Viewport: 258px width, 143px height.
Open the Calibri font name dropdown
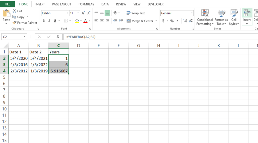pyautogui.click(x=67, y=13)
